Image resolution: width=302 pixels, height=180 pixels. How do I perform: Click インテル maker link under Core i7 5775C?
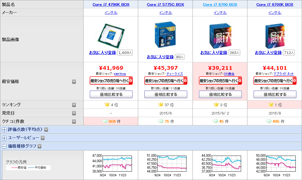tap(166, 13)
